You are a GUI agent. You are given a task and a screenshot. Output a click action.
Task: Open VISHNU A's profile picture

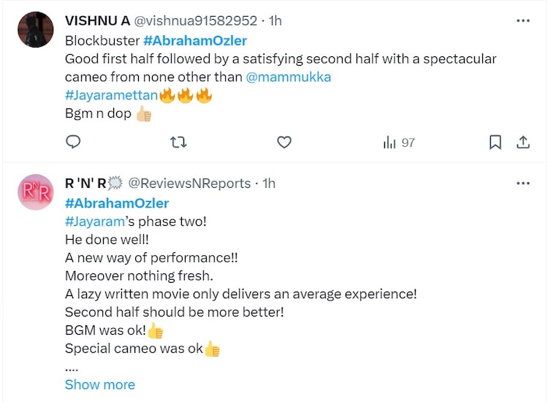(35, 30)
